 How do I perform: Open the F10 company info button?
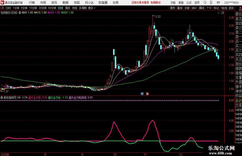tap(209, 8)
